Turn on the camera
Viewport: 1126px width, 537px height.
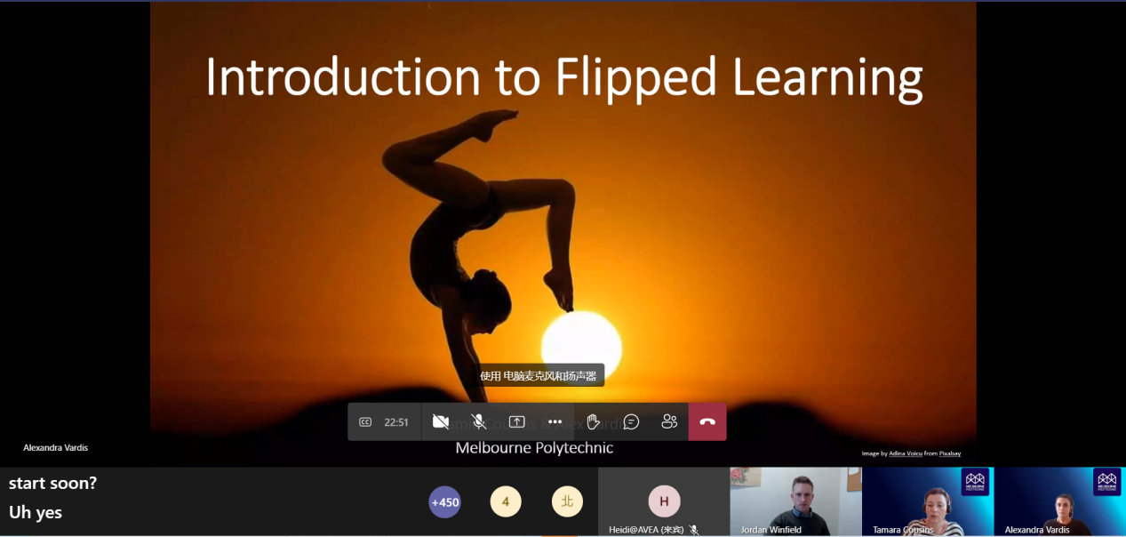coord(440,422)
